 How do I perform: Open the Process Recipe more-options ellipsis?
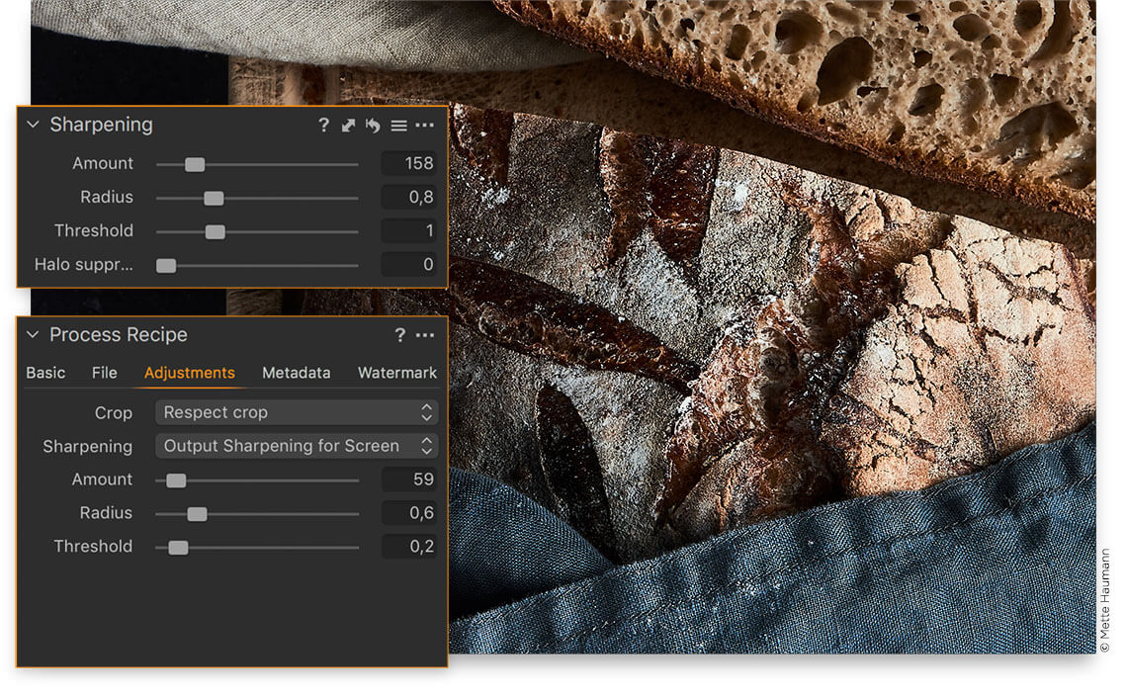pyautogui.click(x=425, y=335)
